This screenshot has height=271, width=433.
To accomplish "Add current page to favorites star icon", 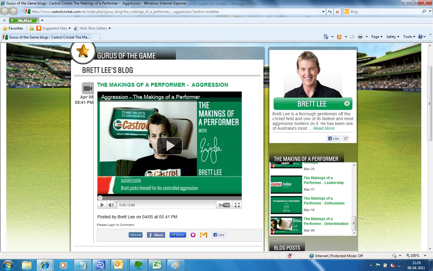I will (32, 28).
